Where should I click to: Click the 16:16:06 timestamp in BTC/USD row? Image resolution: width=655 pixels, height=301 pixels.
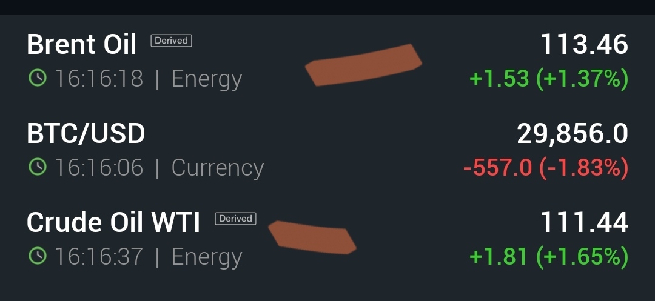(99, 168)
